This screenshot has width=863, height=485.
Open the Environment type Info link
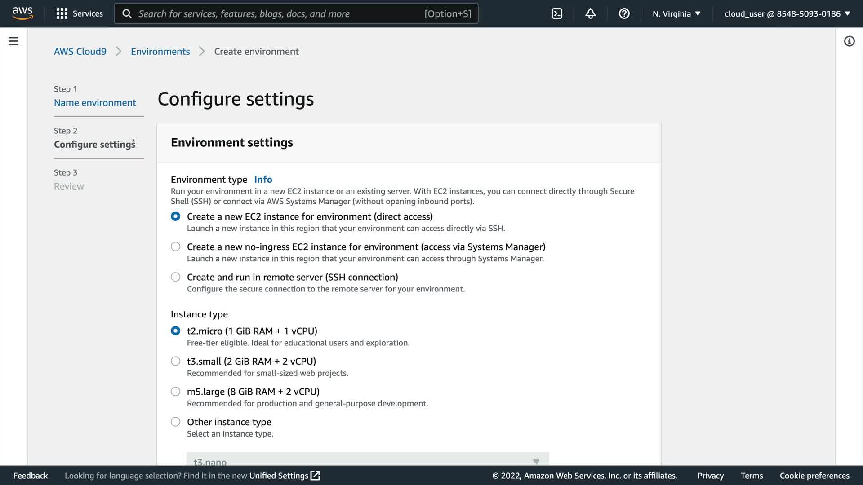coord(263,180)
